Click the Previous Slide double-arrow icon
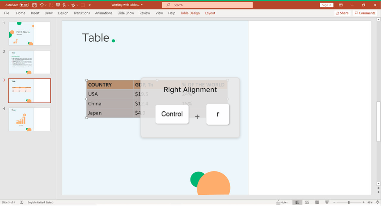The image size is (381, 206). [378, 188]
